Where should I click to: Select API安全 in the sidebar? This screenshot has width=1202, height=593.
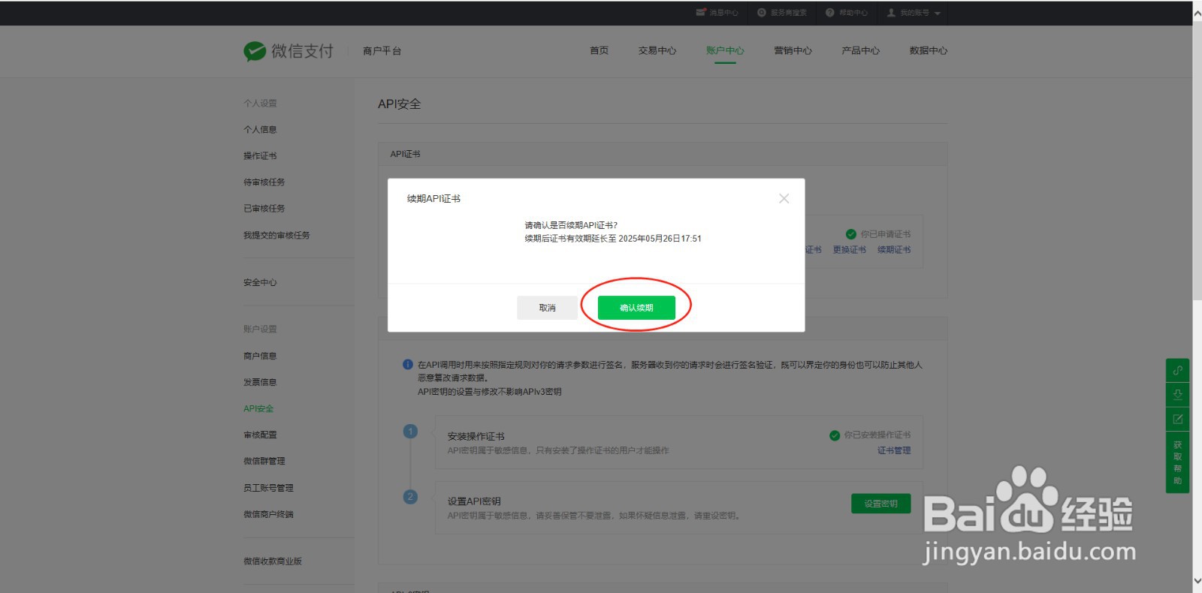point(258,408)
